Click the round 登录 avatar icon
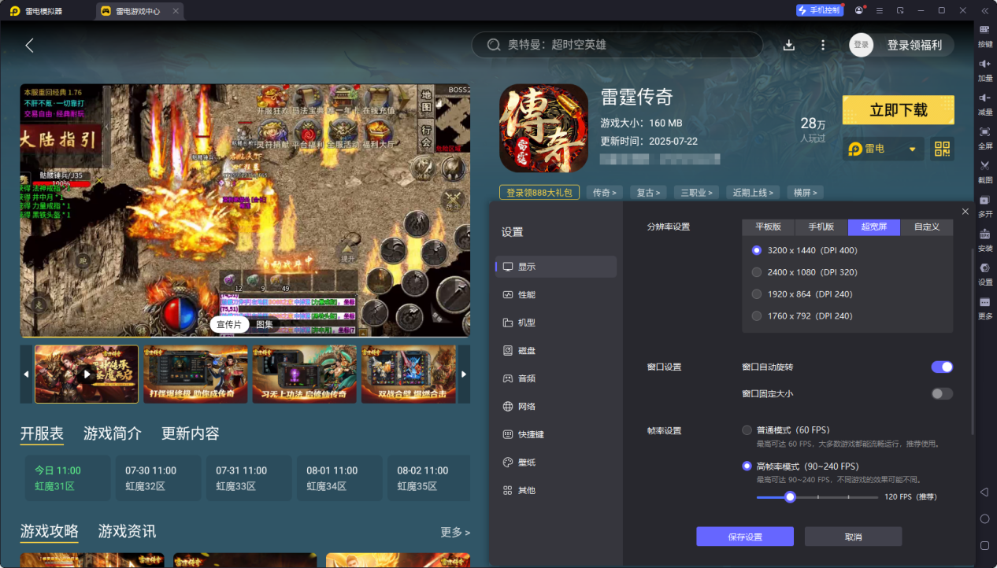The height and width of the screenshot is (568, 997). point(862,45)
